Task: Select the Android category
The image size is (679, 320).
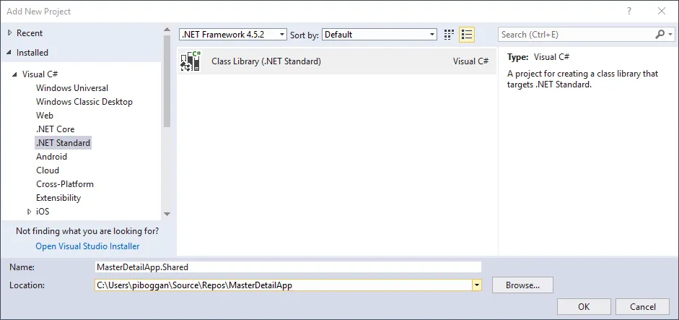Action: [51, 157]
